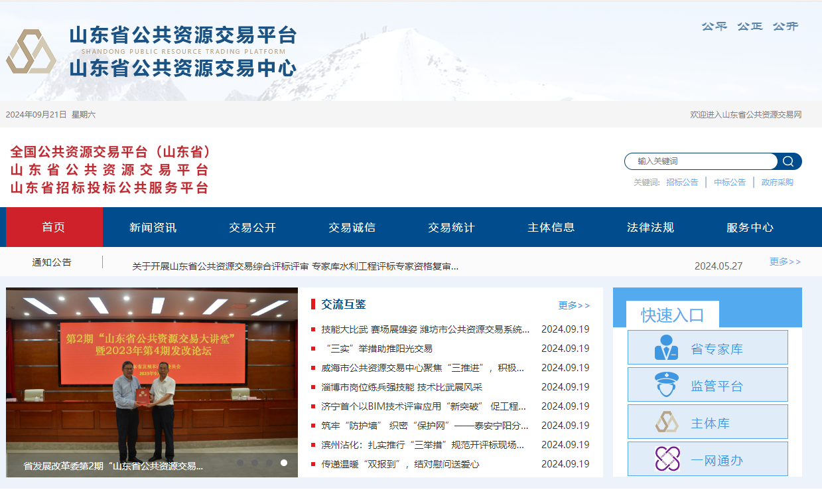Expand the 服务中心 navigation menu
This screenshot has width=822, height=490.
pos(748,227)
